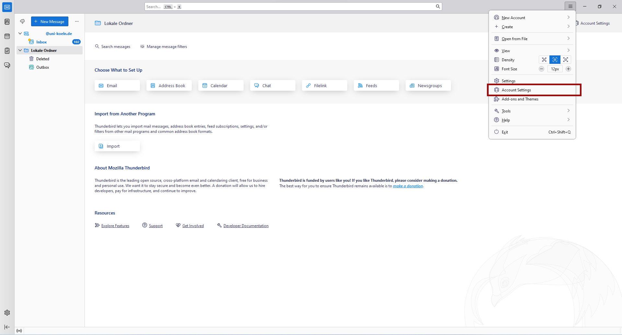This screenshot has height=335, width=622.
Task: Select the Deleted folder
Action: tap(50, 59)
